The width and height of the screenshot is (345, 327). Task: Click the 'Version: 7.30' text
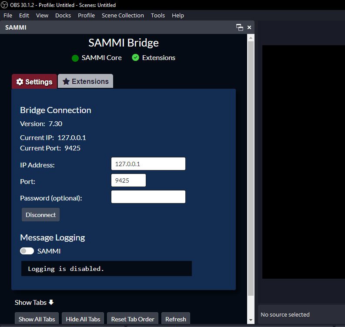pyautogui.click(x=41, y=124)
